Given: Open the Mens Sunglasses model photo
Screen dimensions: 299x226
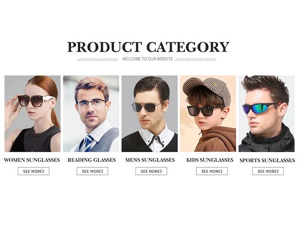Looking at the screenshot, I should [150, 114].
